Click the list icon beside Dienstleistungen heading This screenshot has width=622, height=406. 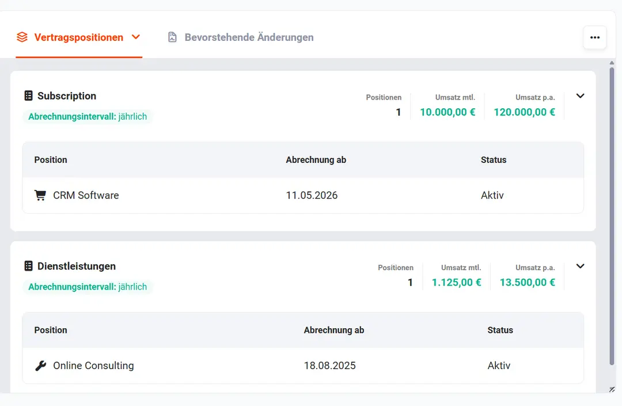pos(29,266)
